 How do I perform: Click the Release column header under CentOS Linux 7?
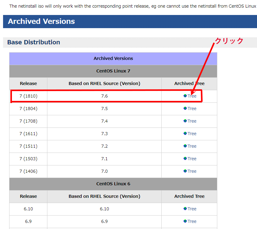click(28, 83)
